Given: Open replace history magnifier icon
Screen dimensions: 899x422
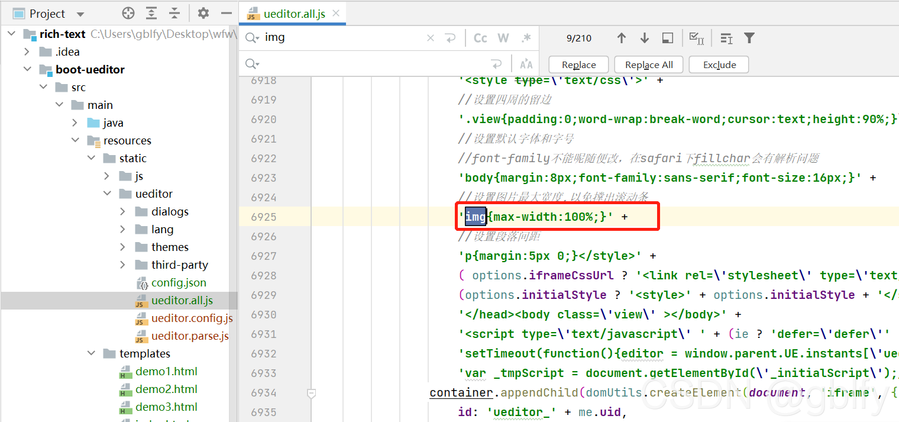Looking at the screenshot, I should click(253, 64).
